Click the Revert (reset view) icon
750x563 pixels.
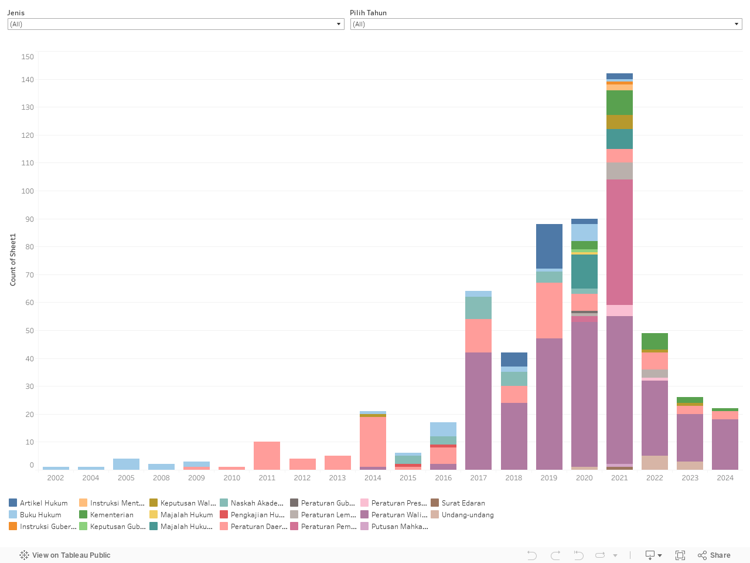578,555
